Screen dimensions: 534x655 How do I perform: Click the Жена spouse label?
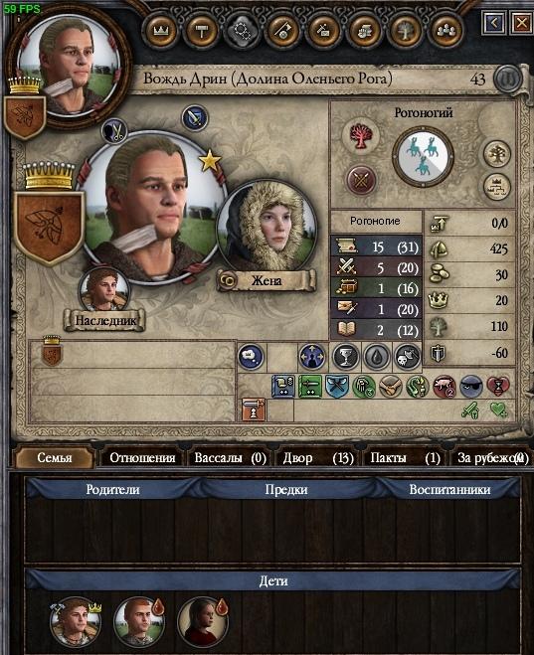(x=267, y=280)
